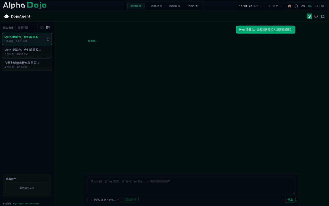This screenshot has width=329, height=206.
Task: Open the BJT clock timezone dropdown
Action: pyautogui.click(x=250, y=6)
